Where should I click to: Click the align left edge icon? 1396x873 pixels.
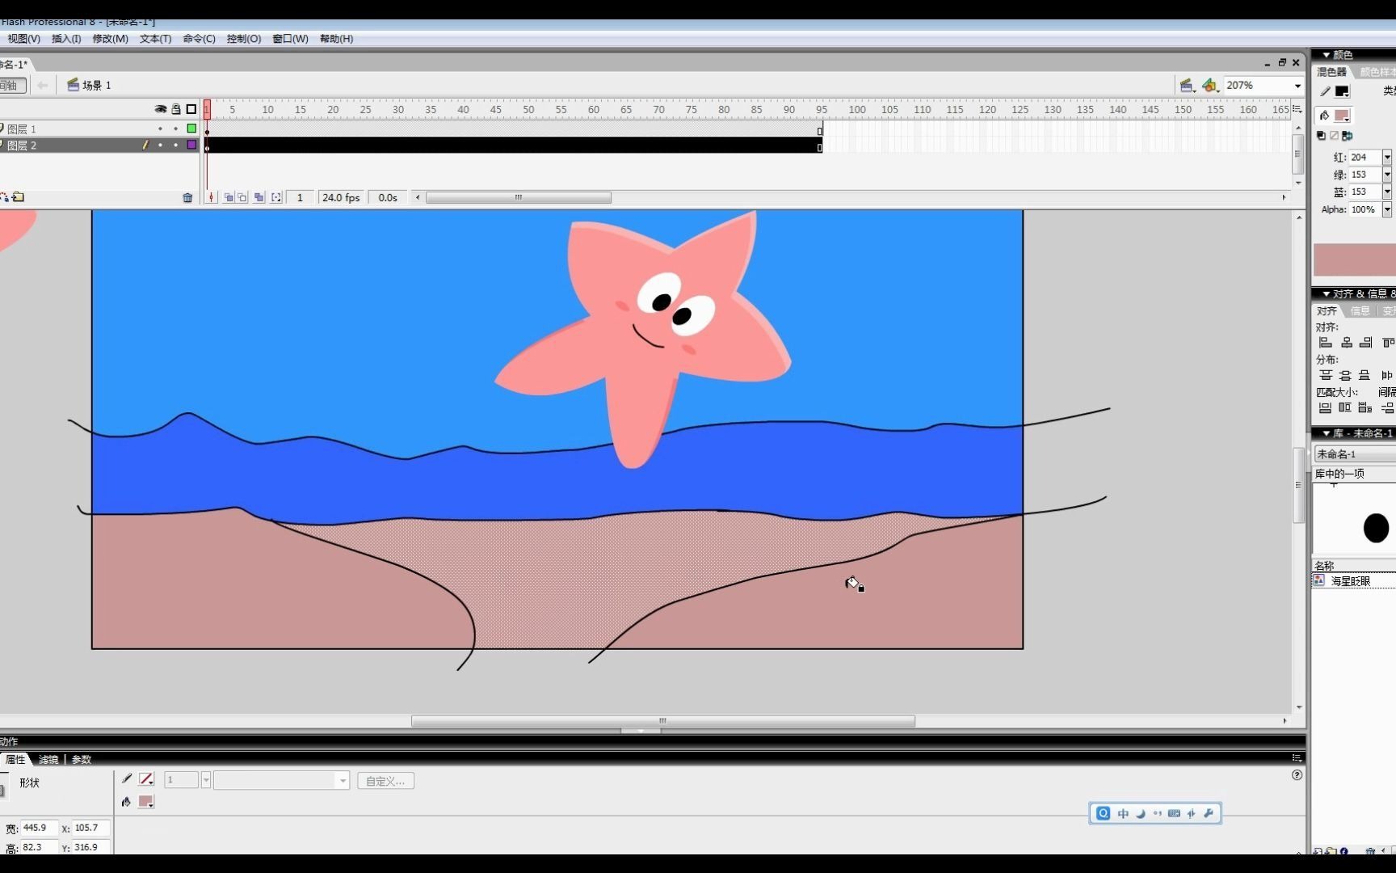[x=1326, y=343]
